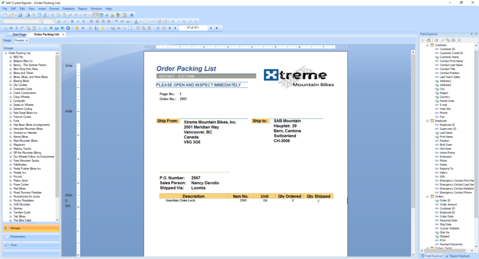Toggle Underline formatting
Image resolution: width=479 pixels, height=259 pixels.
[x=84, y=22]
